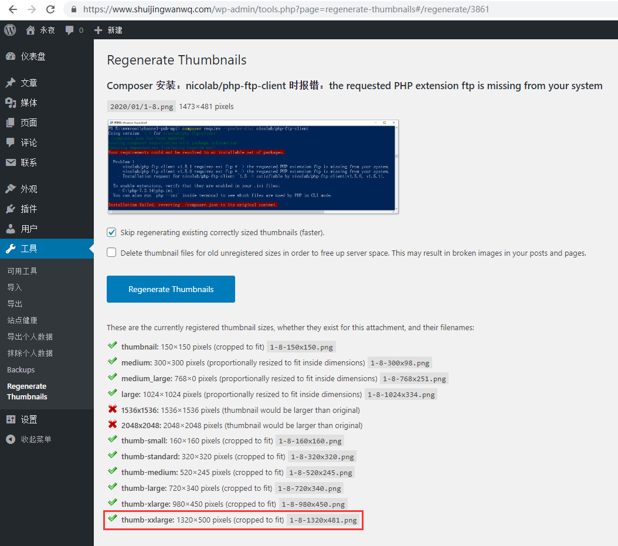Enable Delete thumbnail files for old sizes
The width and height of the screenshot is (618, 546).
click(111, 252)
